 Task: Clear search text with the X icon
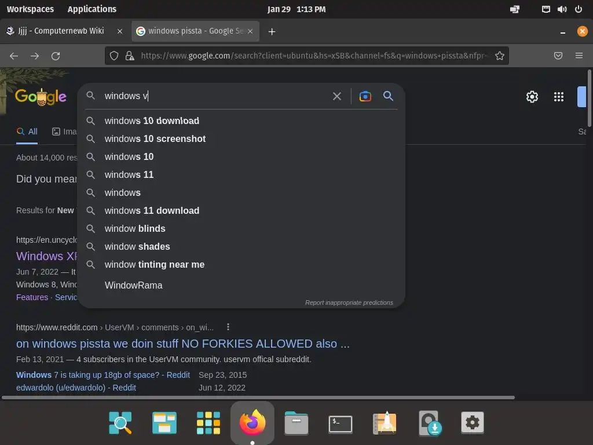point(337,96)
